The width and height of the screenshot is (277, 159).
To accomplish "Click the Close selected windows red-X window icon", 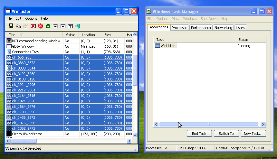I will pyautogui.click(x=33, y=26).
